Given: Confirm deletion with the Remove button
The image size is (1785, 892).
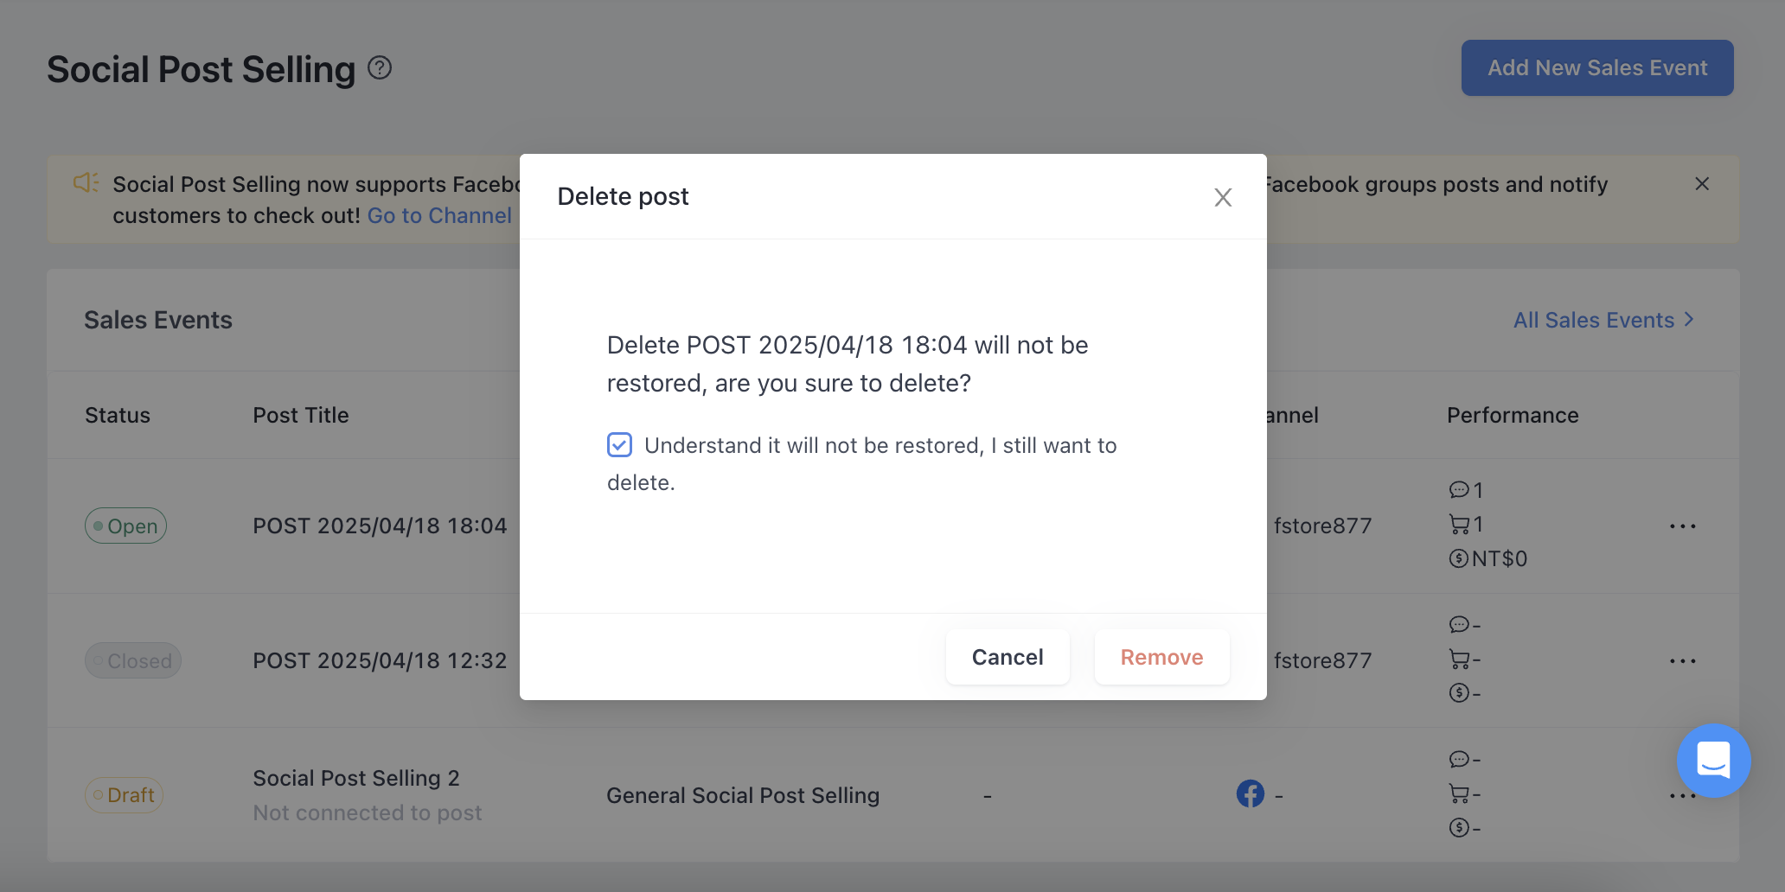Looking at the screenshot, I should point(1161,657).
